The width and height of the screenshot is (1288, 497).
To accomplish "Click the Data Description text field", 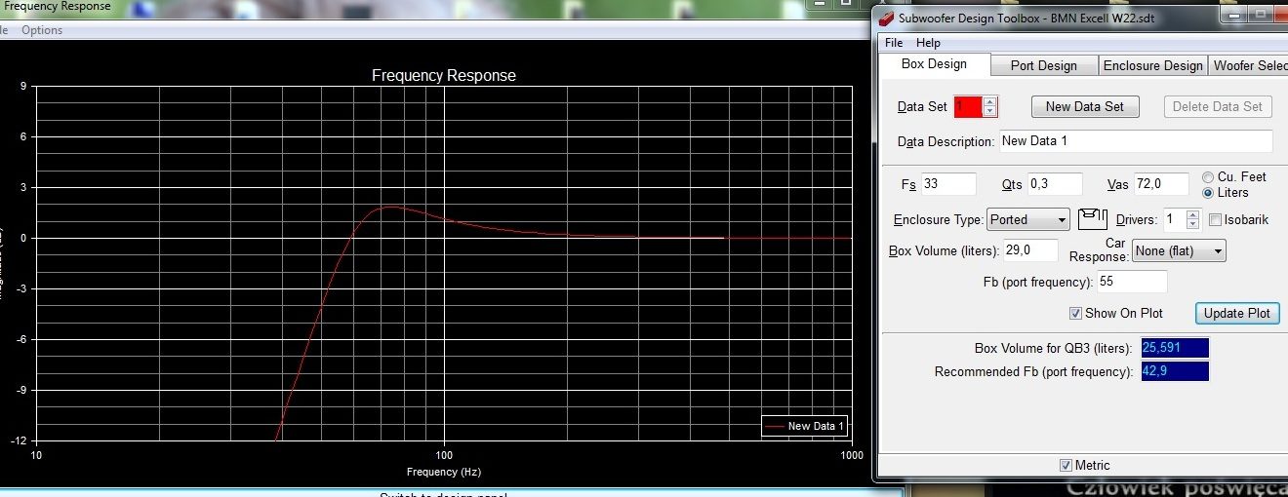I will (1136, 141).
